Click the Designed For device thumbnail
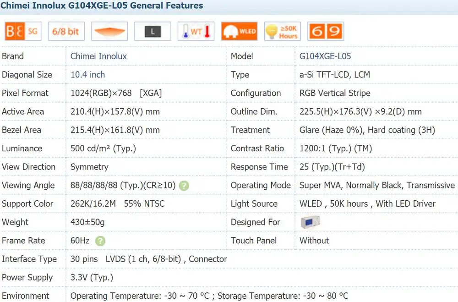The height and width of the screenshot is (302, 458). (x=310, y=222)
